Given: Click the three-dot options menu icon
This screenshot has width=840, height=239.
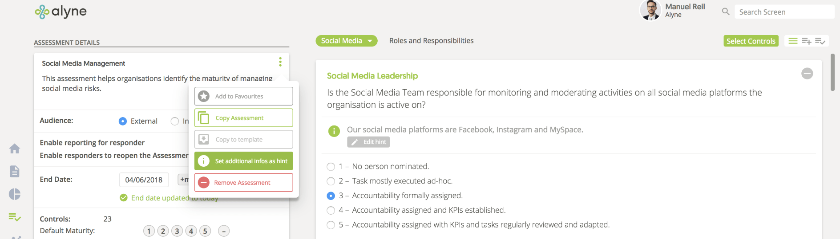Looking at the screenshot, I should click(x=280, y=62).
